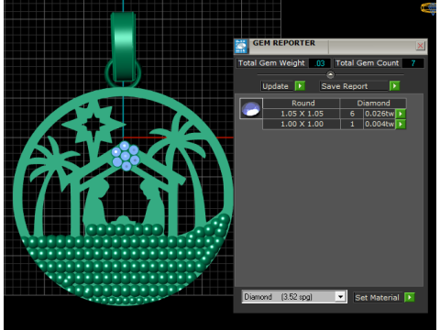Click the gem icon in top-right corner

(429, 8)
